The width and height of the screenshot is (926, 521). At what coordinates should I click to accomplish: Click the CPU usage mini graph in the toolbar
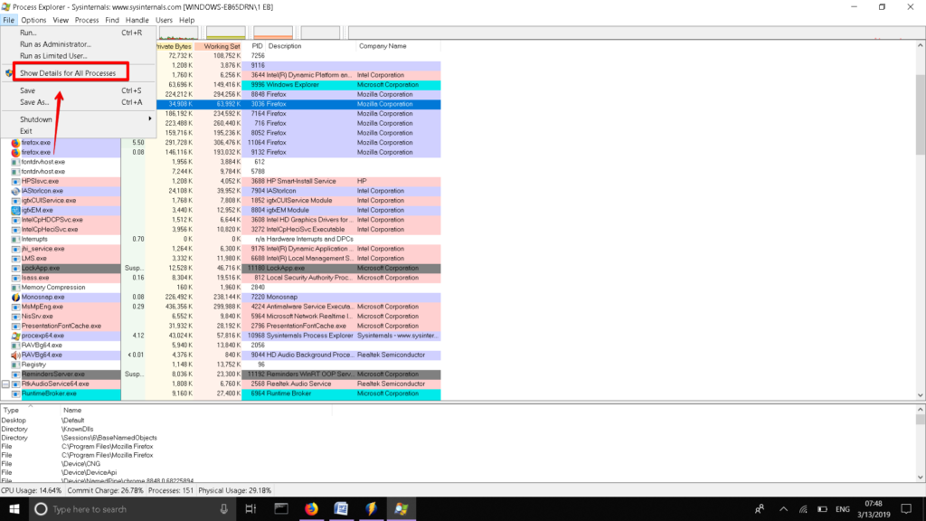click(x=178, y=33)
